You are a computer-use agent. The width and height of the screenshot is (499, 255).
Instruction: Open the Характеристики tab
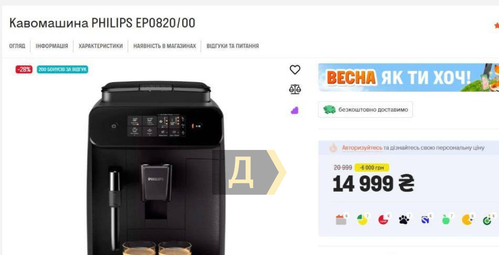[101, 46]
